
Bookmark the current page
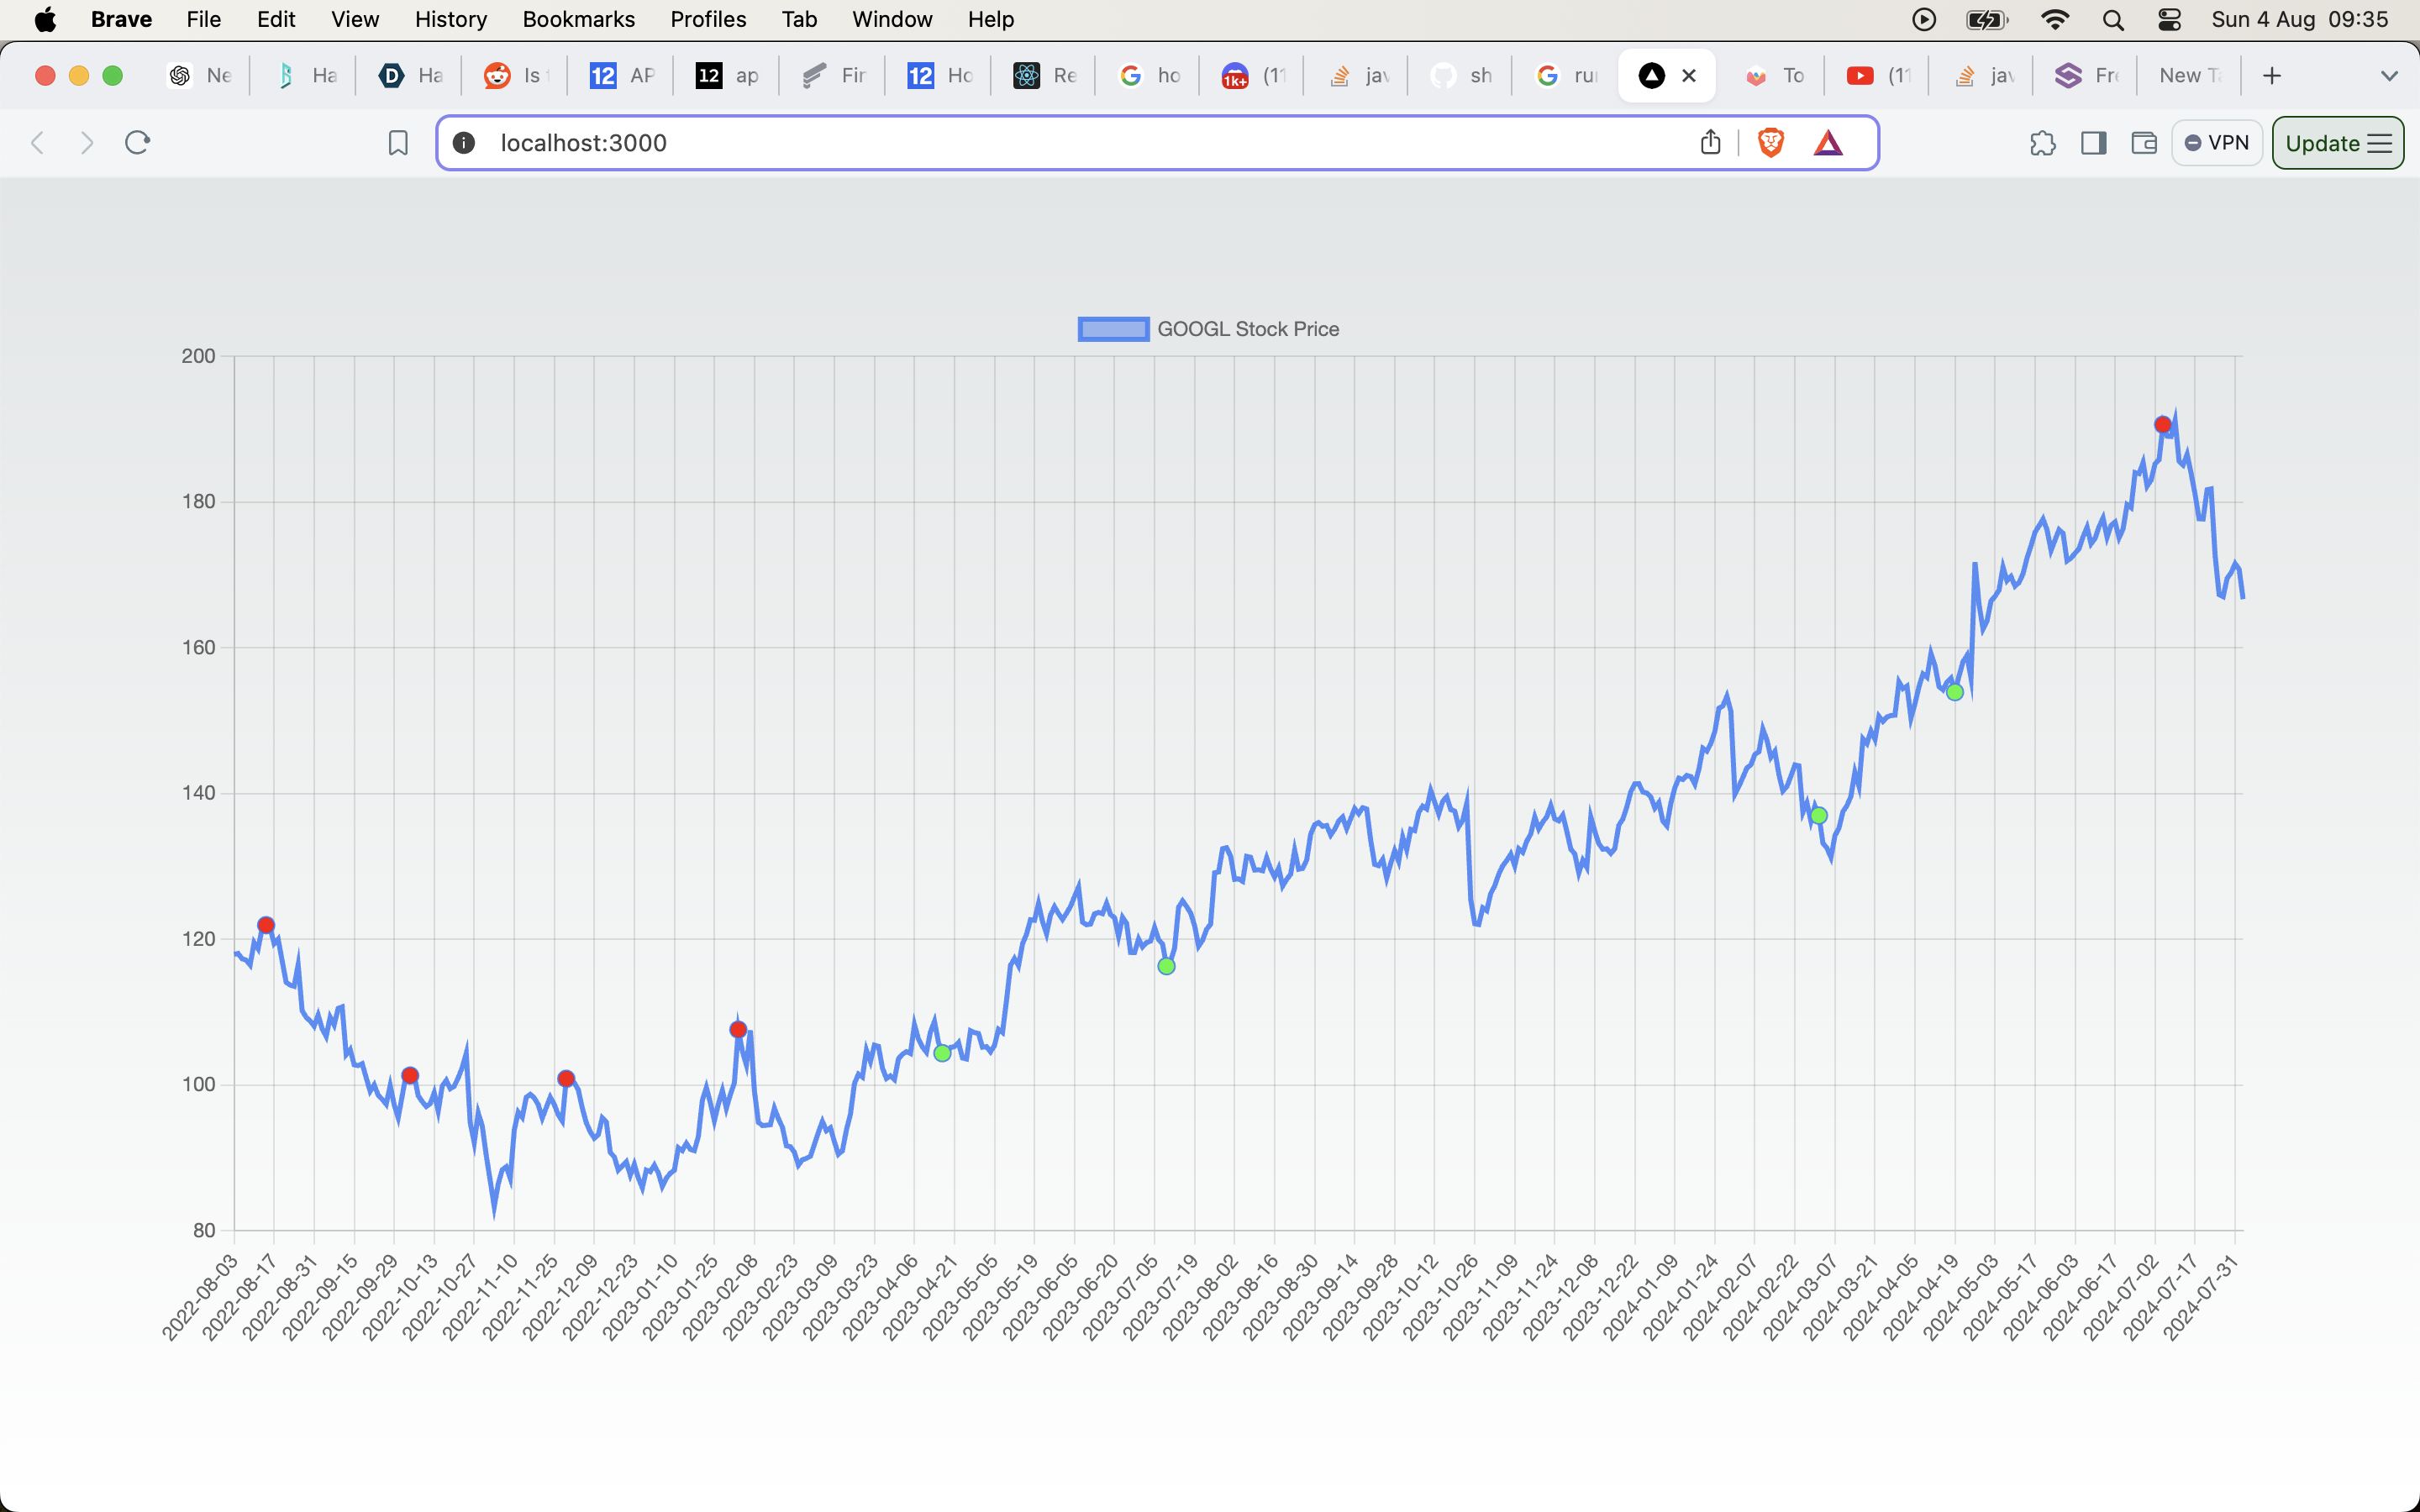click(x=397, y=142)
